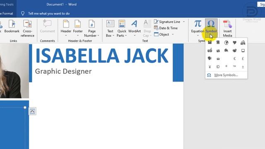Insert the telephone symbol
The image size is (265, 149).
coord(218,42)
